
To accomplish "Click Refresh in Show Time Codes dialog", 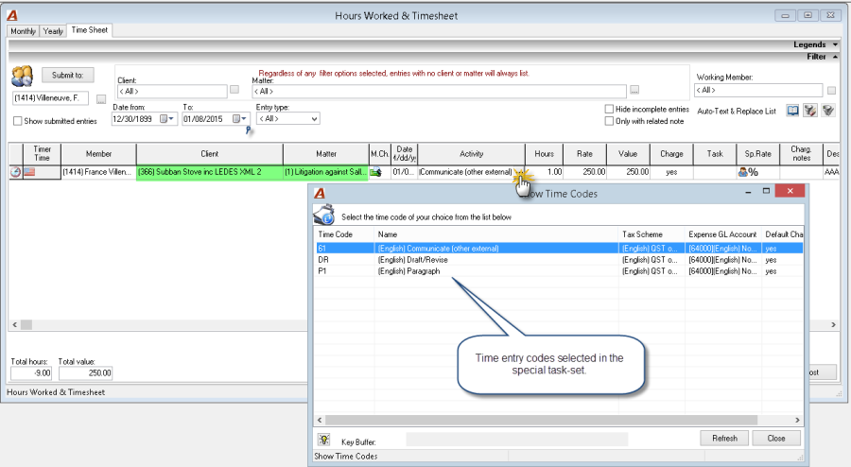I will point(724,439).
